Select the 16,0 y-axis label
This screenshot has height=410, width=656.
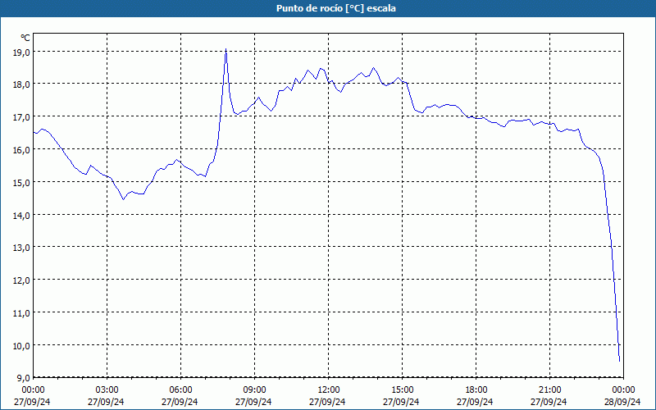21,150
